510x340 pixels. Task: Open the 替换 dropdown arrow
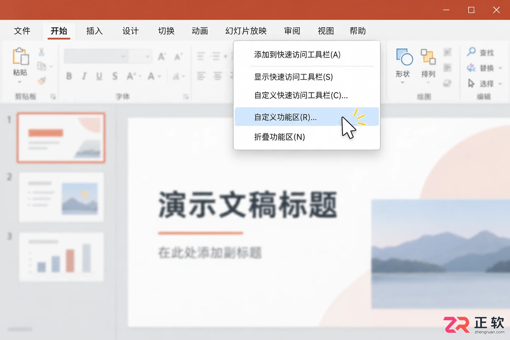pos(500,68)
